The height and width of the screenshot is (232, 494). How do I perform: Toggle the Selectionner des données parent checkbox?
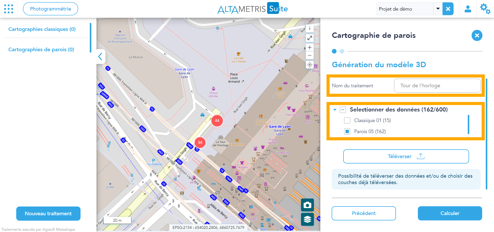343,110
